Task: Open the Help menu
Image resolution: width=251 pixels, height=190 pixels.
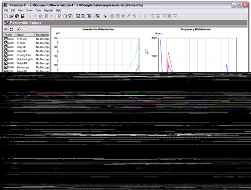Action: click(59, 11)
